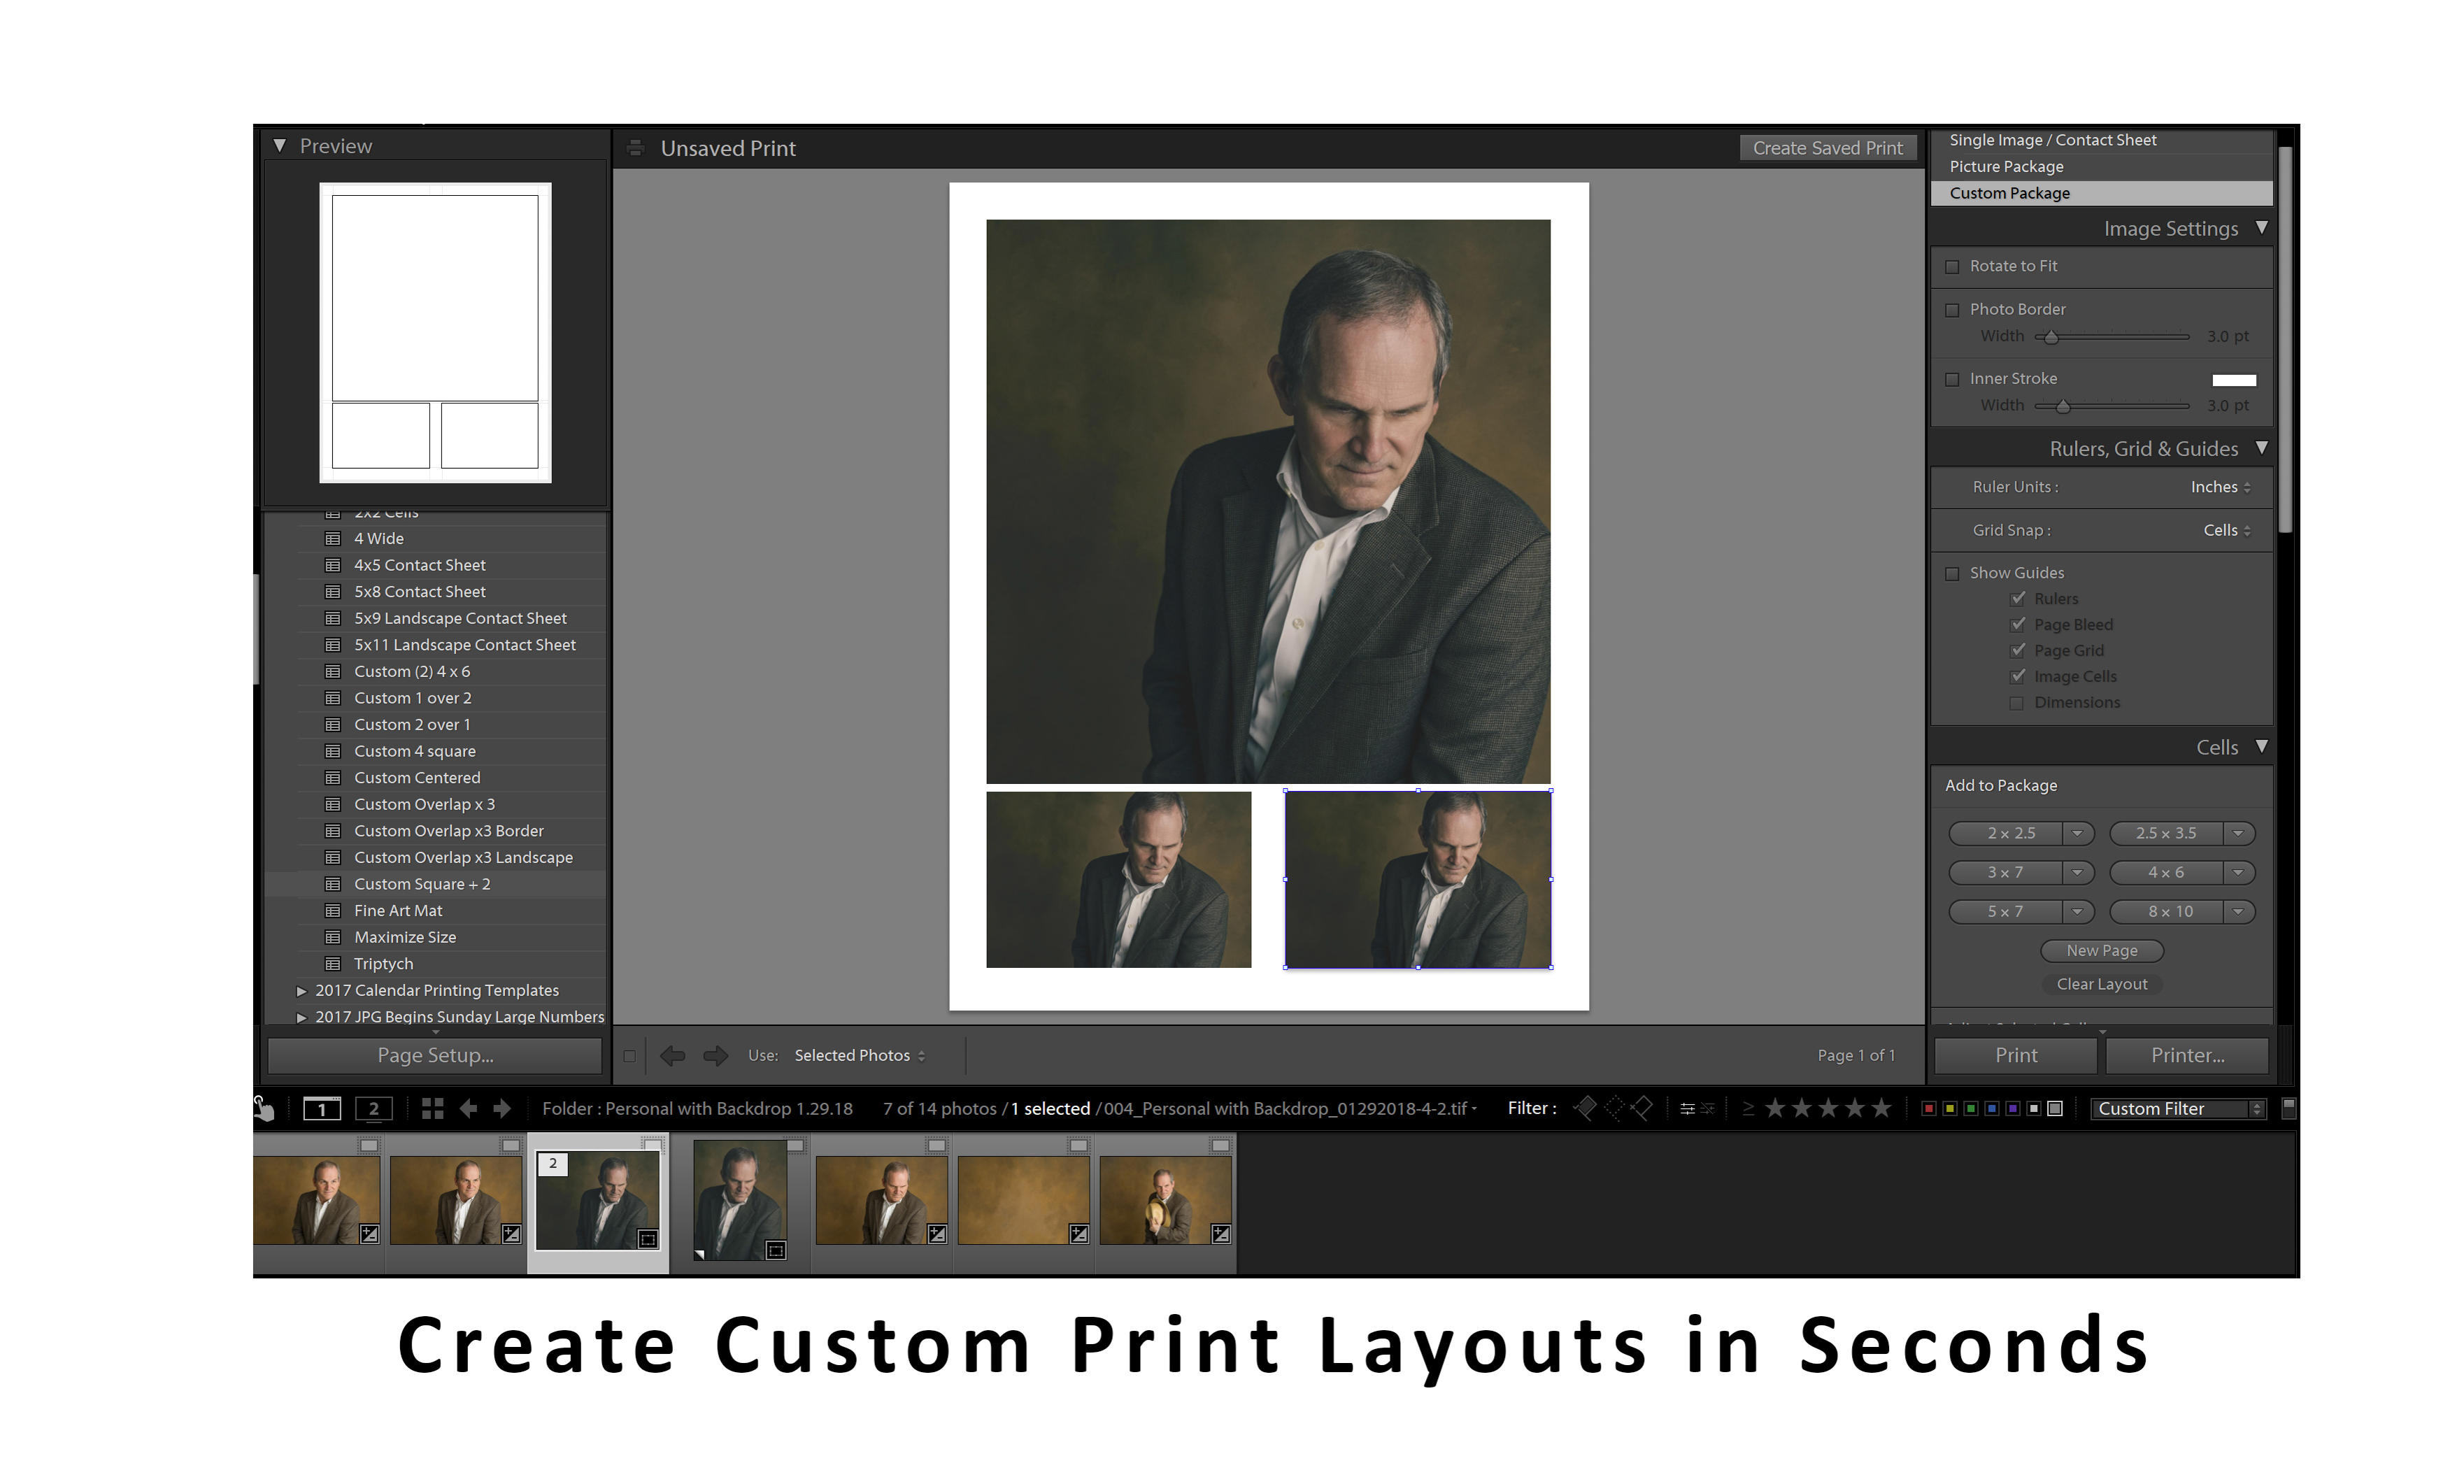Click the previous photo arrow in the filmstrip
The height and width of the screenshot is (1484, 2464).
click(470, 1108)
